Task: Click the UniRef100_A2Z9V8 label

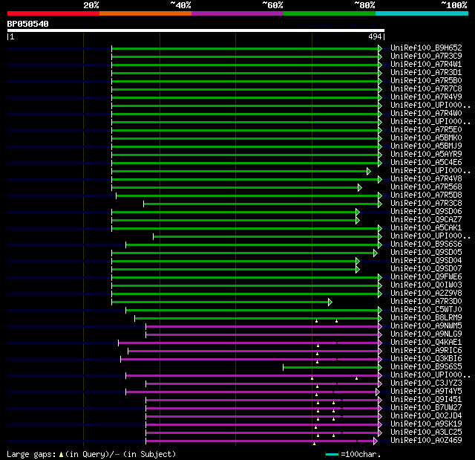Action: click(426, 294)
